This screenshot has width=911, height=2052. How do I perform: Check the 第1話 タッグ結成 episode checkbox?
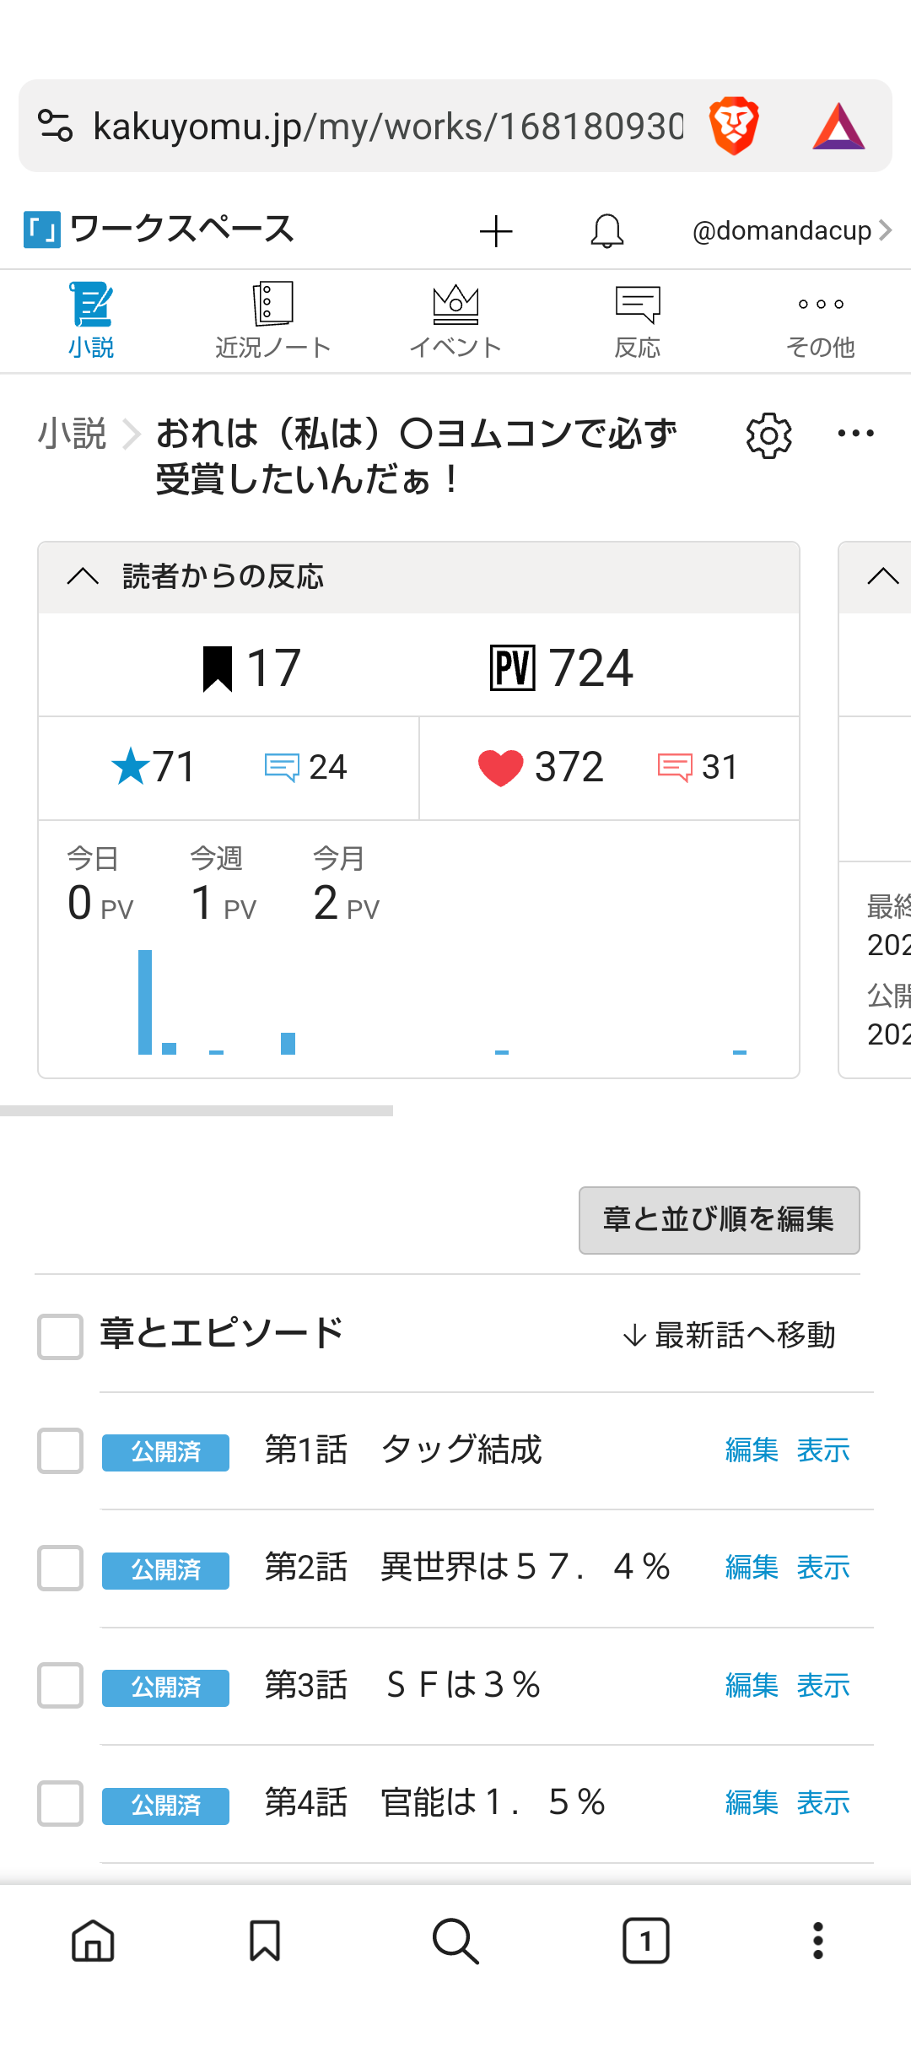tap(60, 1450)
